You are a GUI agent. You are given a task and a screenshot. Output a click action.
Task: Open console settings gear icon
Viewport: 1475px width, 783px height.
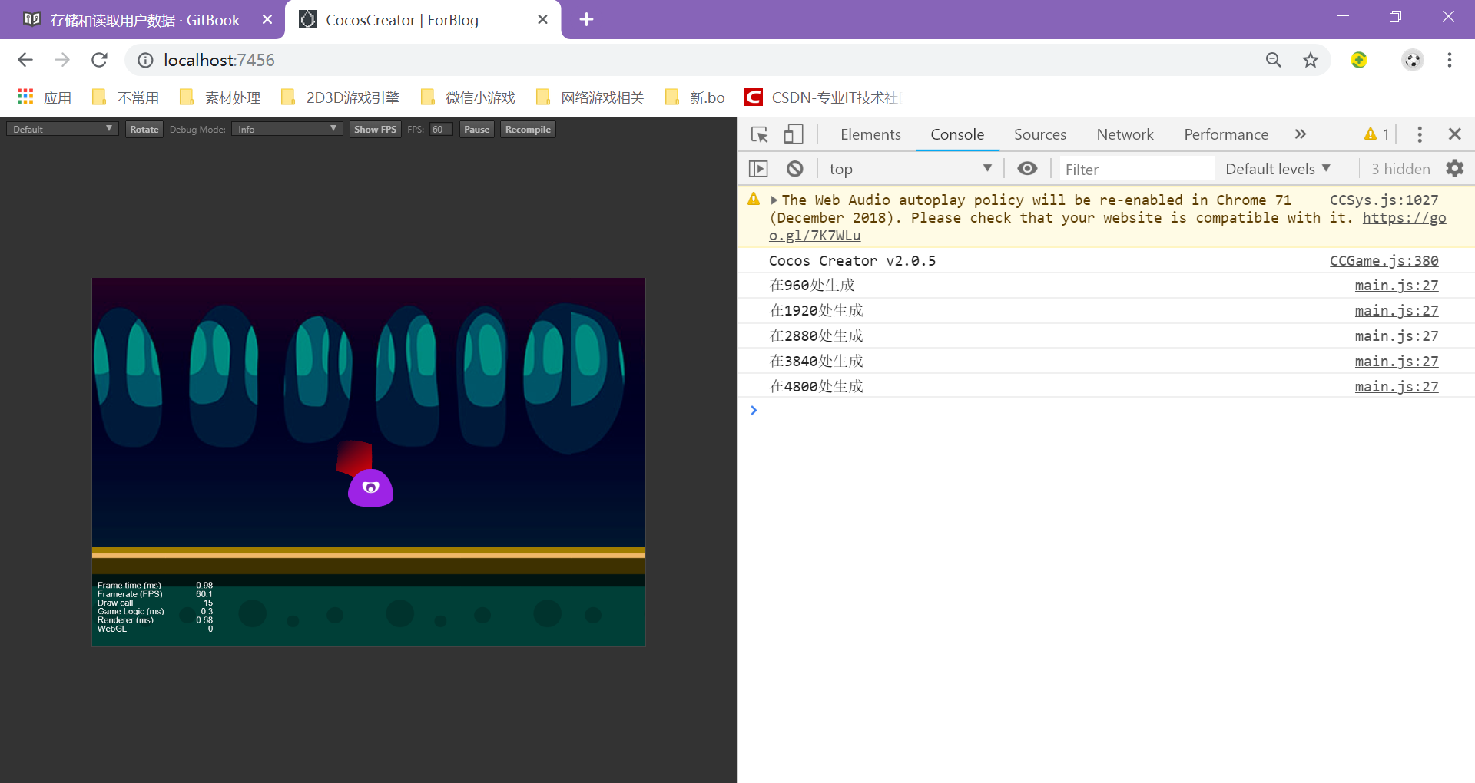tap(1455, 169)
